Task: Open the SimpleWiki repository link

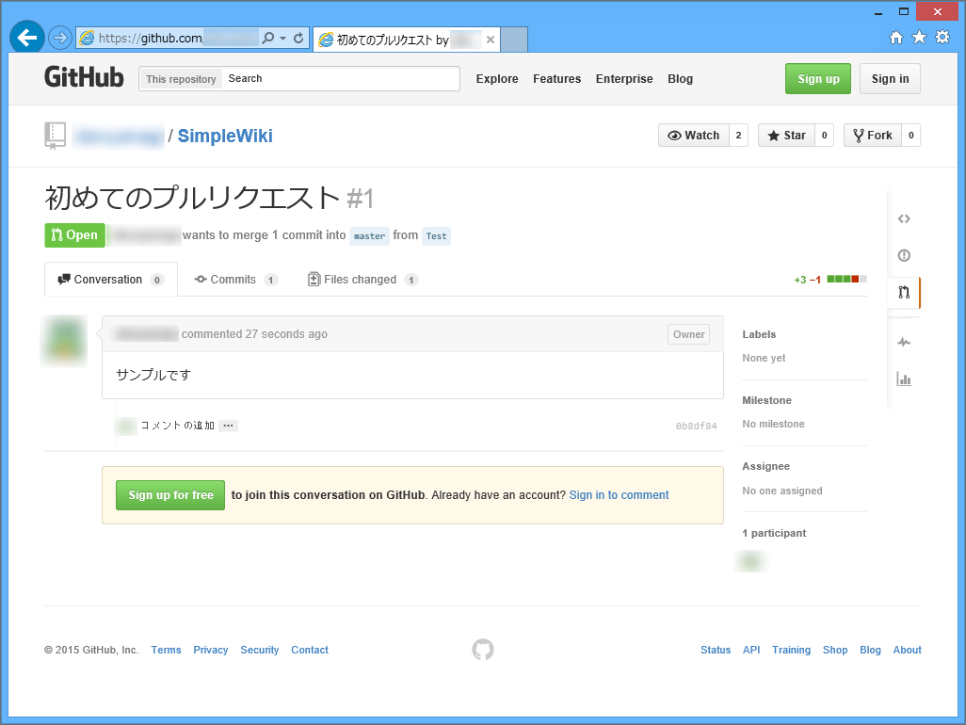Action: click(225, 137)
